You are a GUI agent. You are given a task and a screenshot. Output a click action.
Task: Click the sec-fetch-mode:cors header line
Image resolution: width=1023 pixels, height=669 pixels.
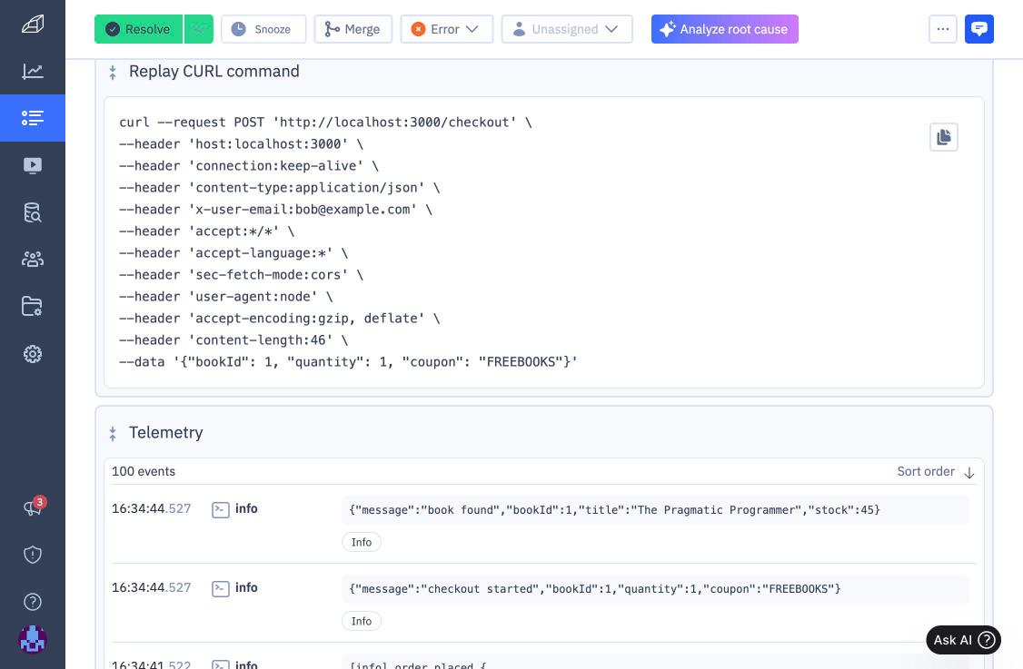point(241,274)
